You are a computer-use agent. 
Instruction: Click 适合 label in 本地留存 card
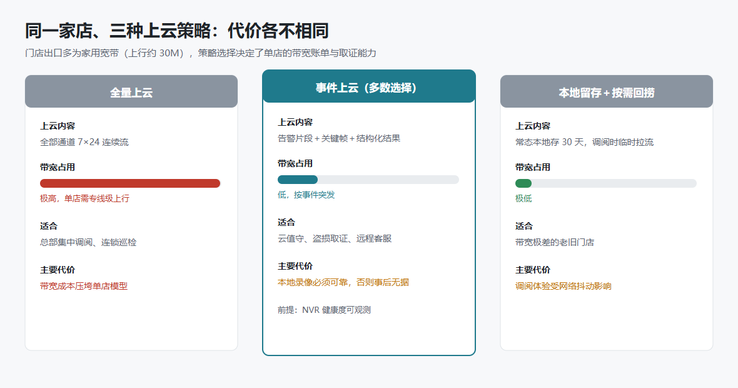pyautogui.click(x=524, y=227)
